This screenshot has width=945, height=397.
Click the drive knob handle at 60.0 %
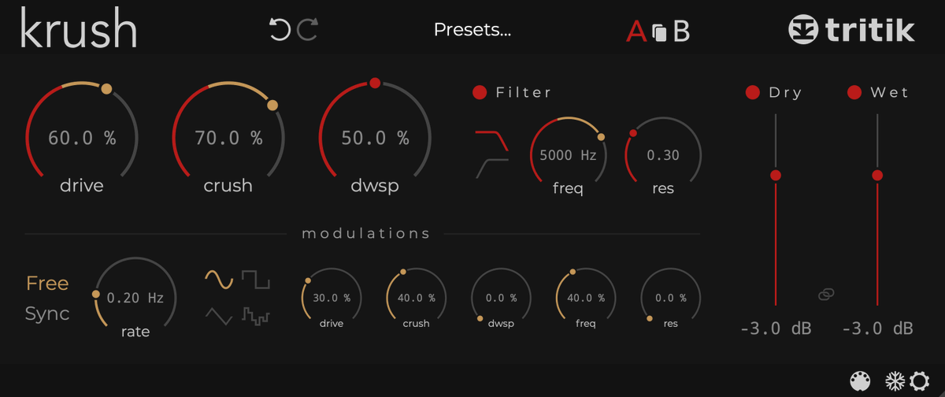point(106,89)
